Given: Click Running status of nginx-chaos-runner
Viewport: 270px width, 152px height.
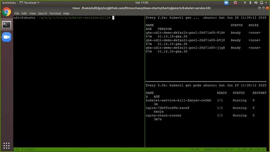Looking at the screenshot, I should (240, 115).
